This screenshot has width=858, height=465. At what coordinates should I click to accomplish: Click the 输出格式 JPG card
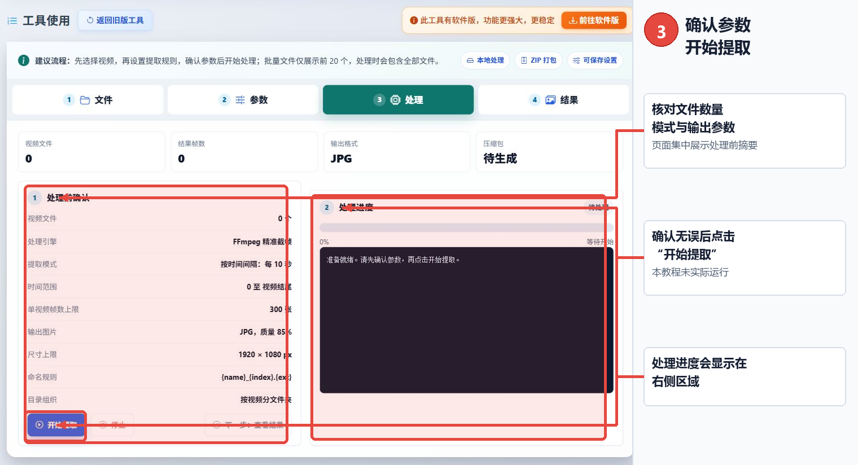pyautogui.click(x=397, y=152)
